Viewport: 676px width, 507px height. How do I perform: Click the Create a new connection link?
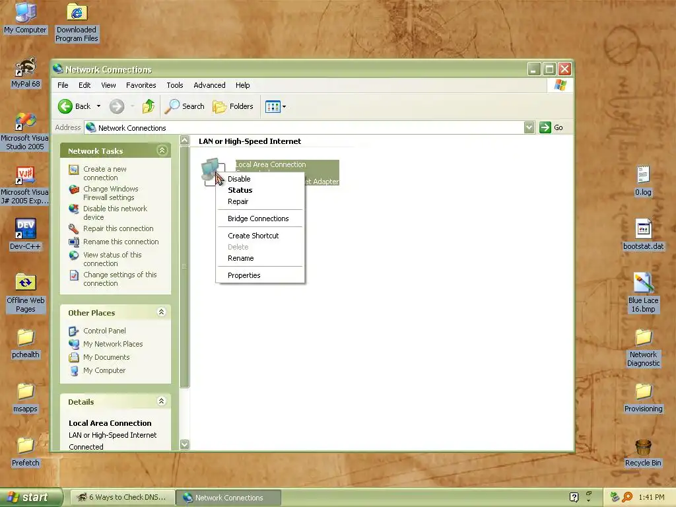click(105, 174)
